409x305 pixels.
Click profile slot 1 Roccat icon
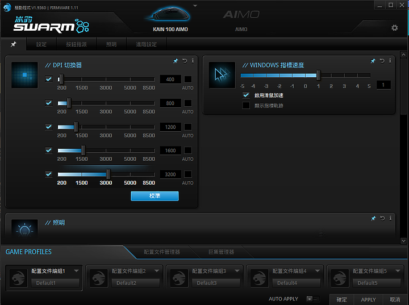[18, 278]
